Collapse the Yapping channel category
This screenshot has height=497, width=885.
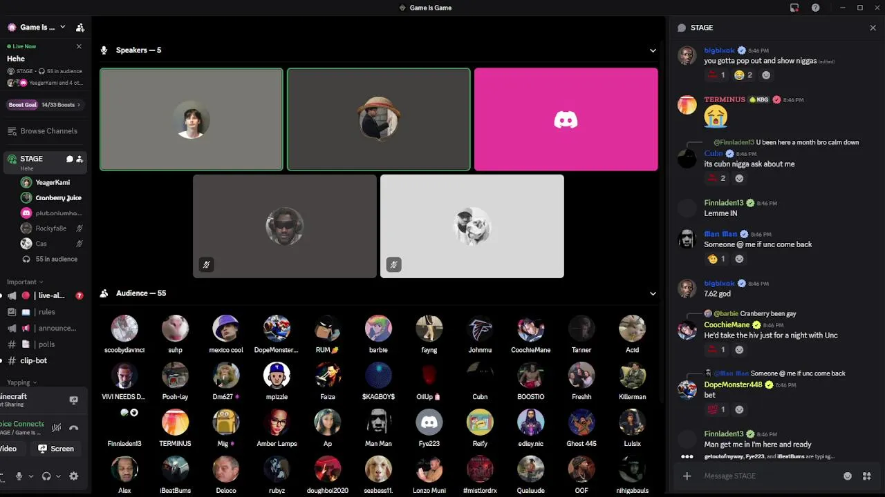(x=22, y=382)
